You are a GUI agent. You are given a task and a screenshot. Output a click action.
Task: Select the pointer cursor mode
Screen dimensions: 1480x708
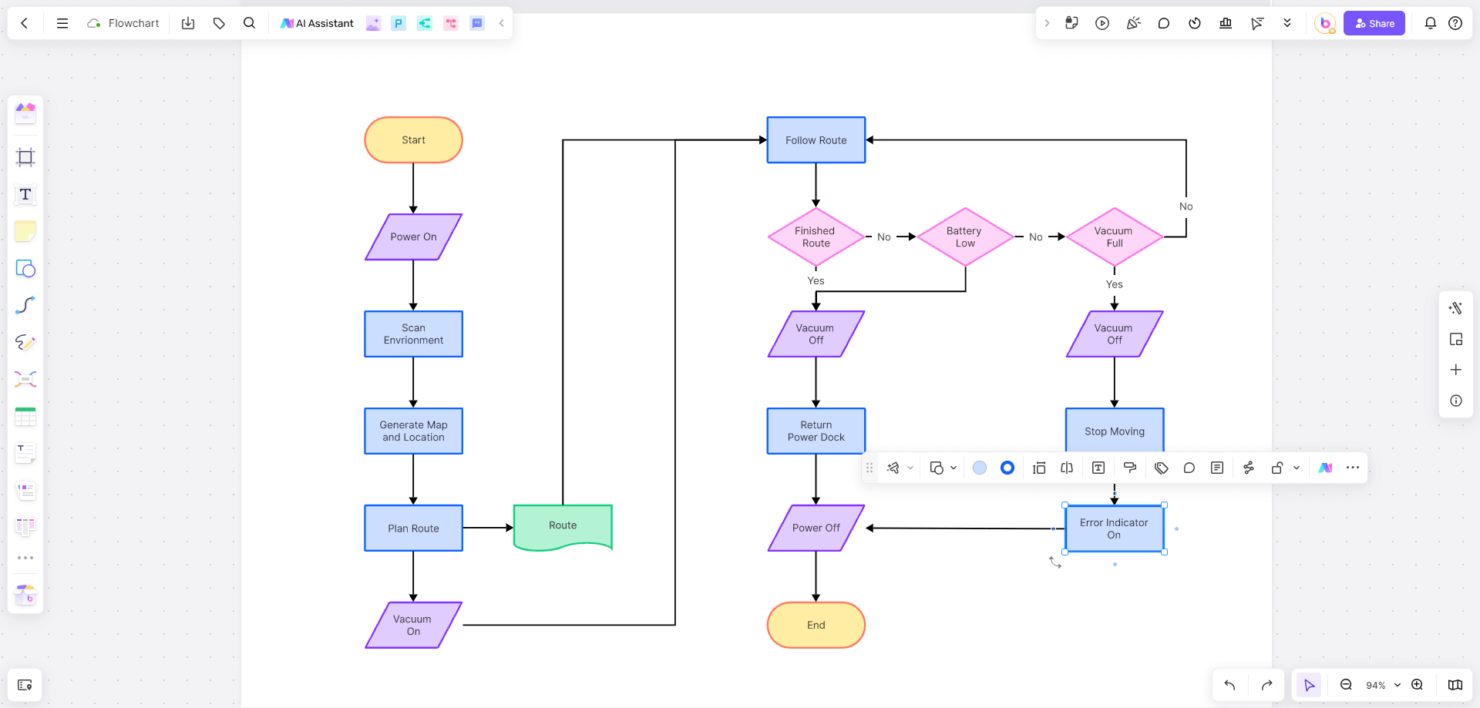coord(1309,685)
